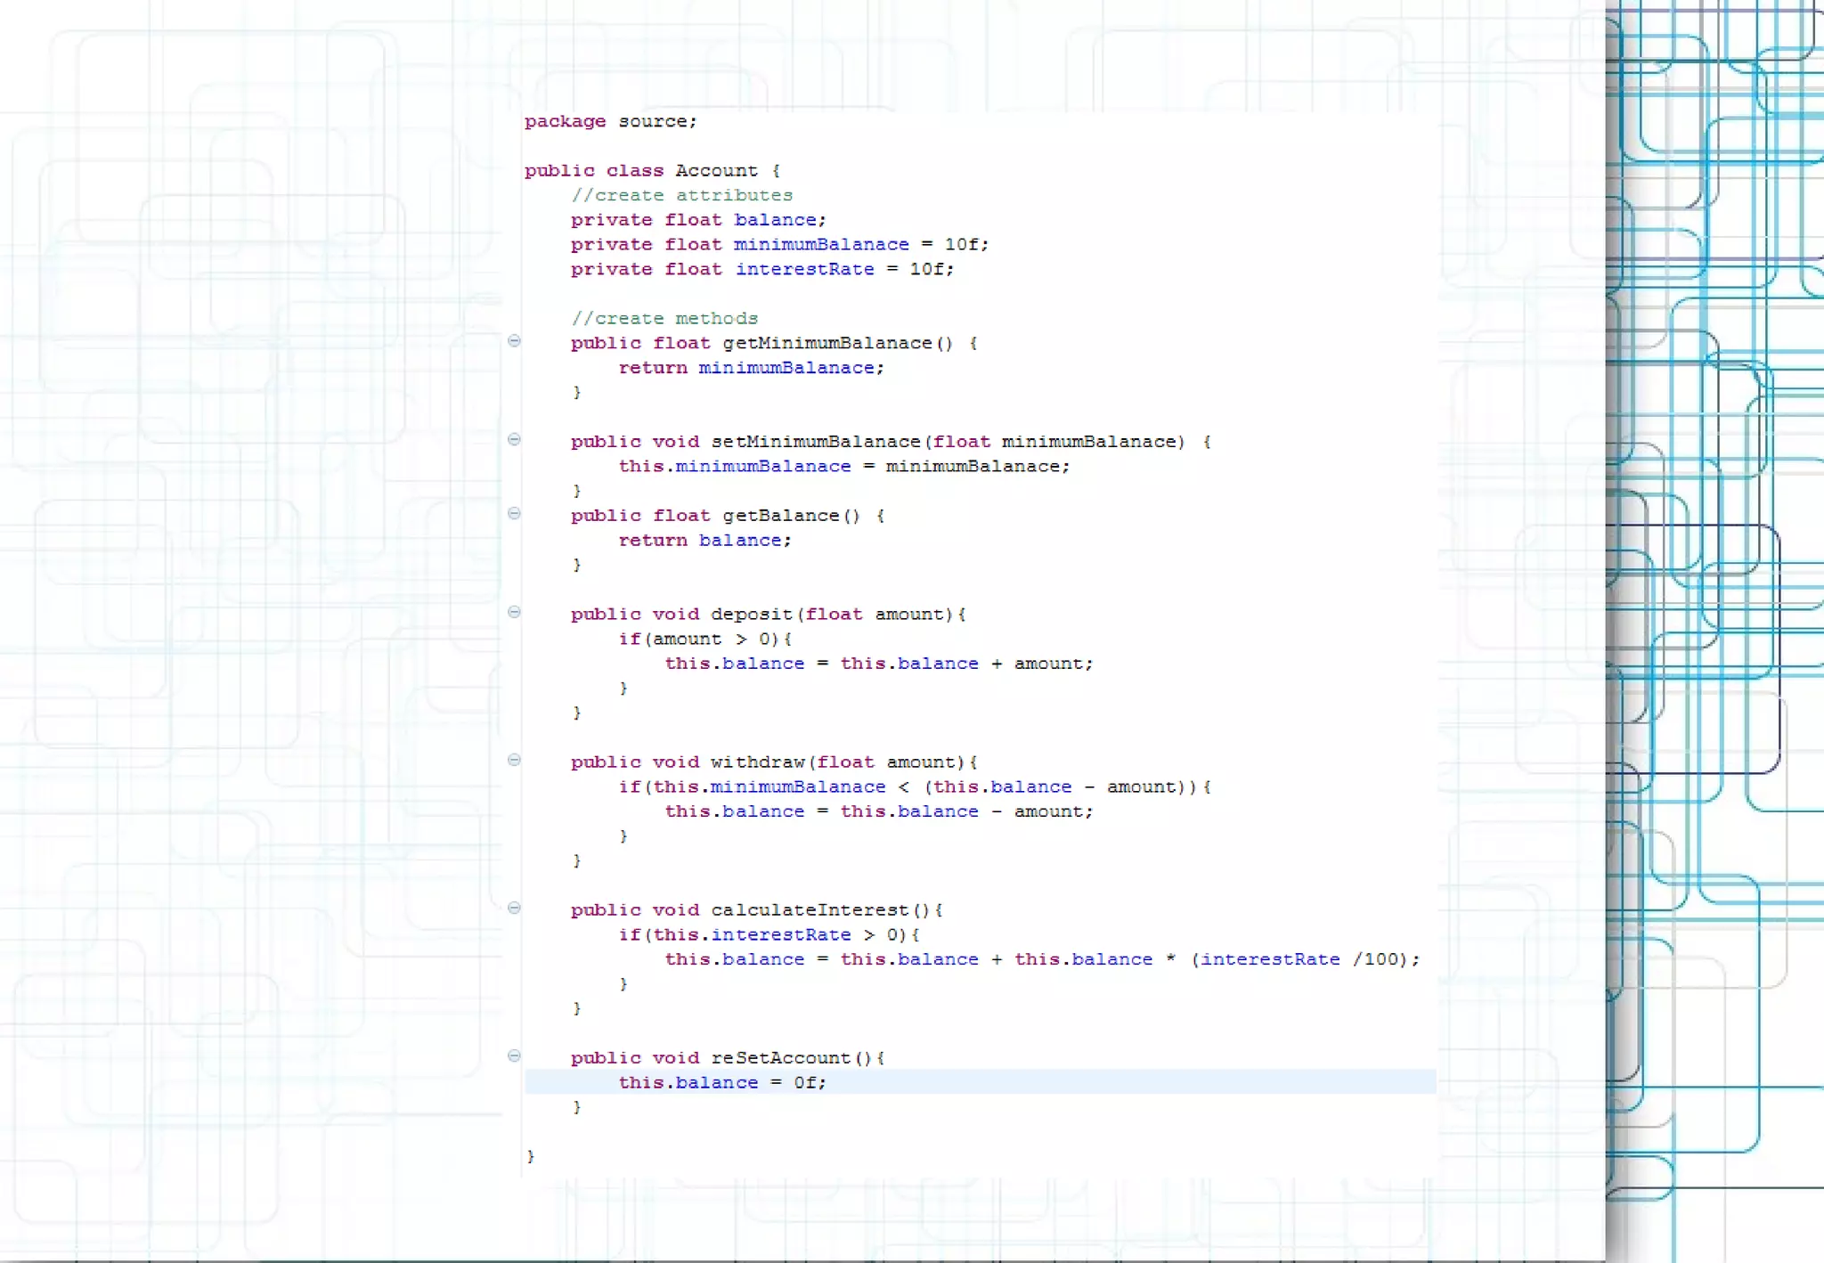
Task: Click the minimumBalanace field declaration
Action: [820, 244]
